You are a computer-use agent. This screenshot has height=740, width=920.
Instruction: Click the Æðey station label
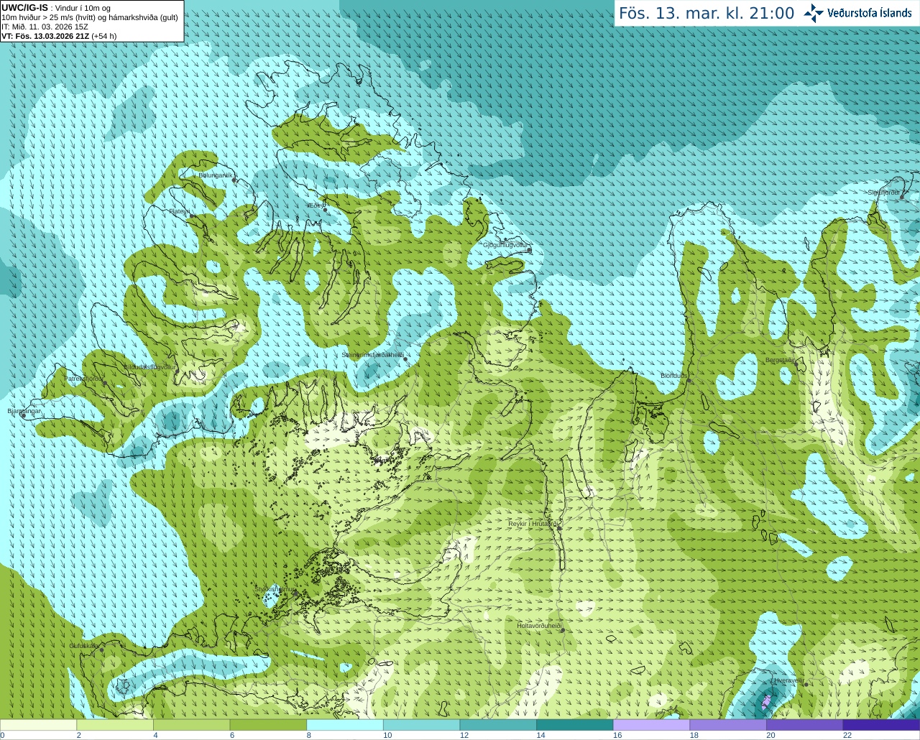tap(315, 205)
